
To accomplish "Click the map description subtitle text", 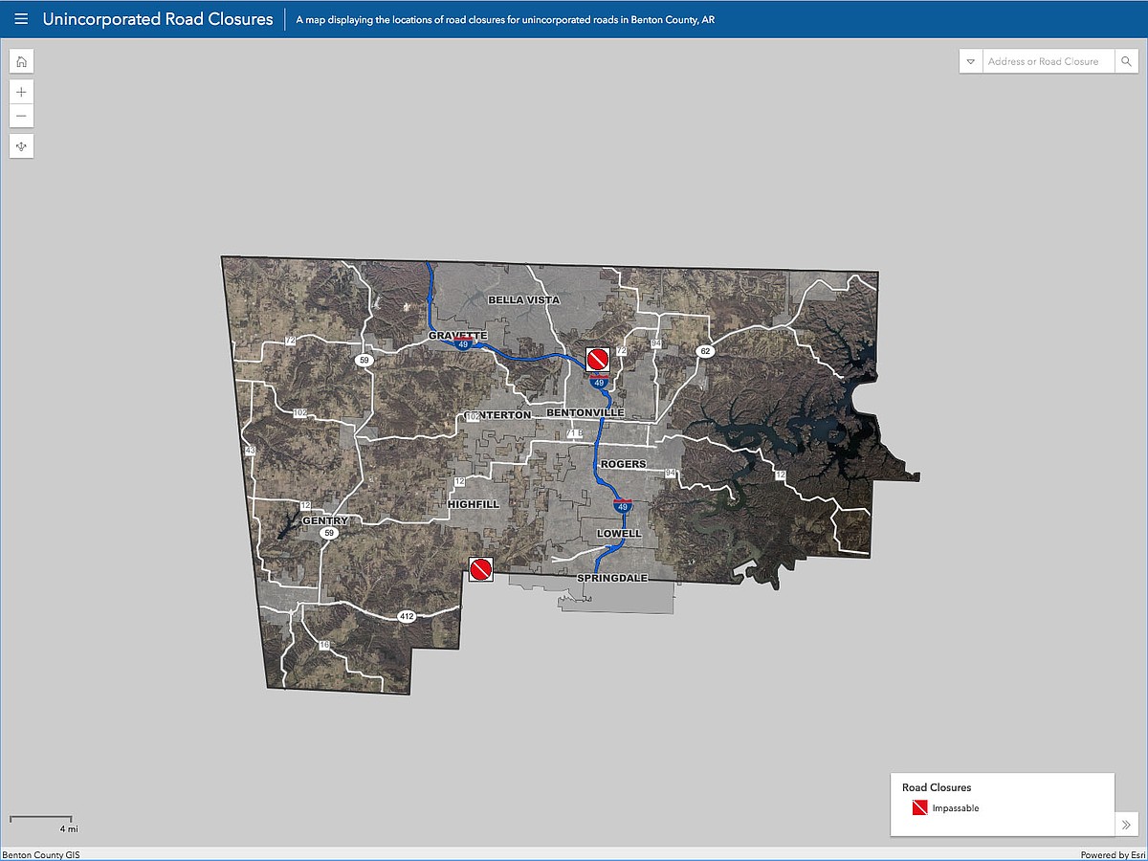I will tap(505, 19).
